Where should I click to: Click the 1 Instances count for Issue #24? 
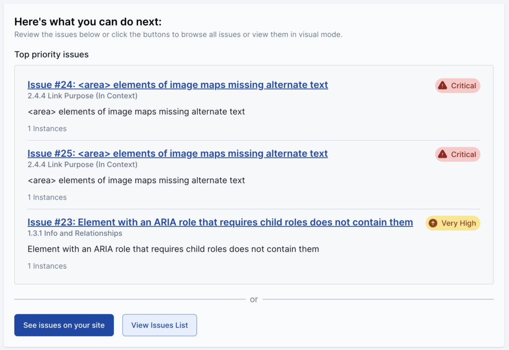pyautogui.click(x=47, y=129)
